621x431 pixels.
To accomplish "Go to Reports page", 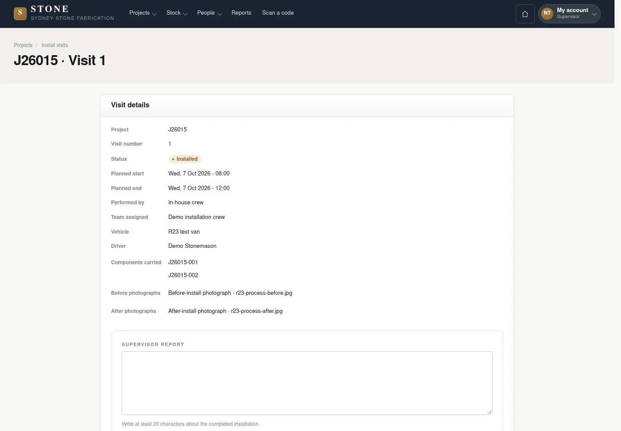I will point(241,13).
